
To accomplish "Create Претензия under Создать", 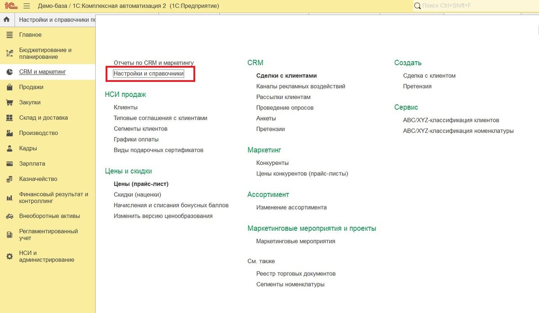I will coord(417,86).
